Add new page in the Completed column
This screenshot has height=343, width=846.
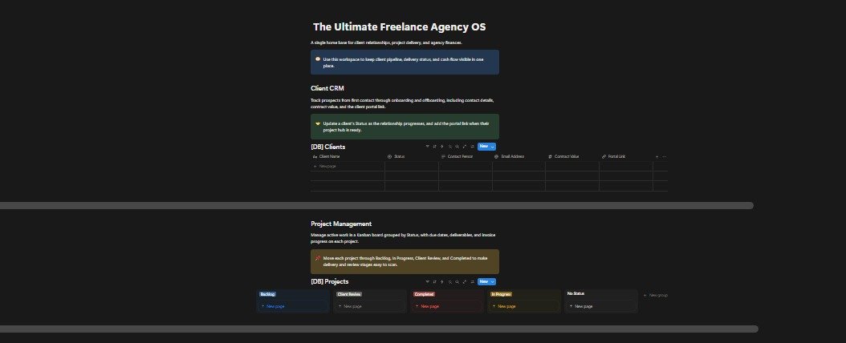coord(447,306)
